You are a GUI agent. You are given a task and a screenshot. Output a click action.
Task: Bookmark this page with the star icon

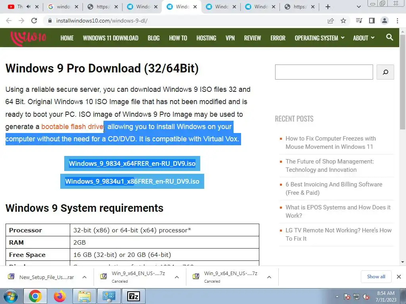[343, 21]
